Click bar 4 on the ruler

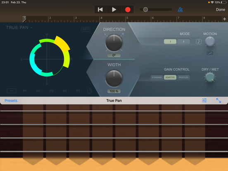[x=101, y=18]
